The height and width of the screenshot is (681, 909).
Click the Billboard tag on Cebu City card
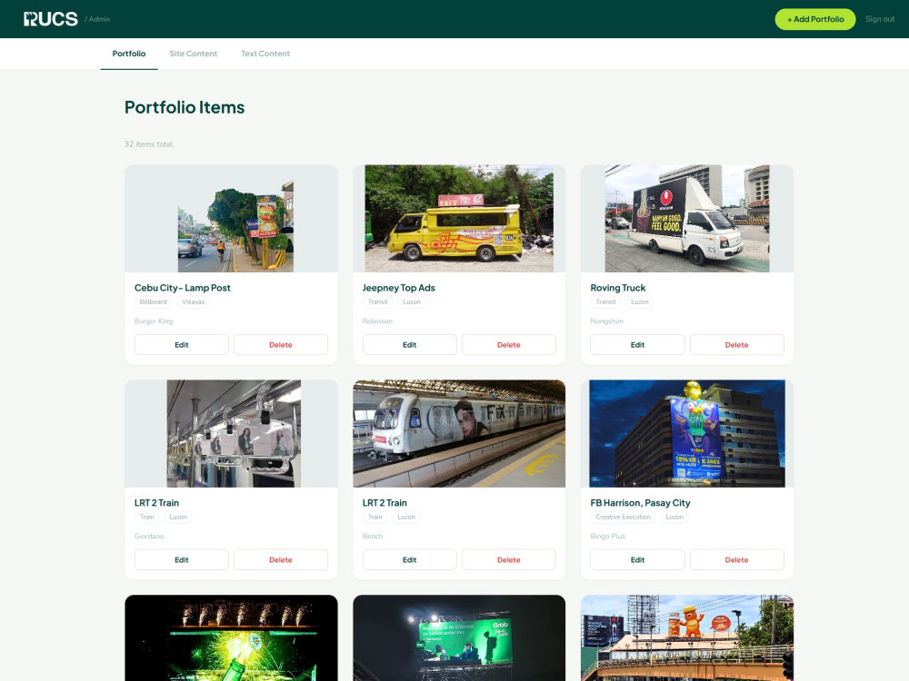point(153,301)
